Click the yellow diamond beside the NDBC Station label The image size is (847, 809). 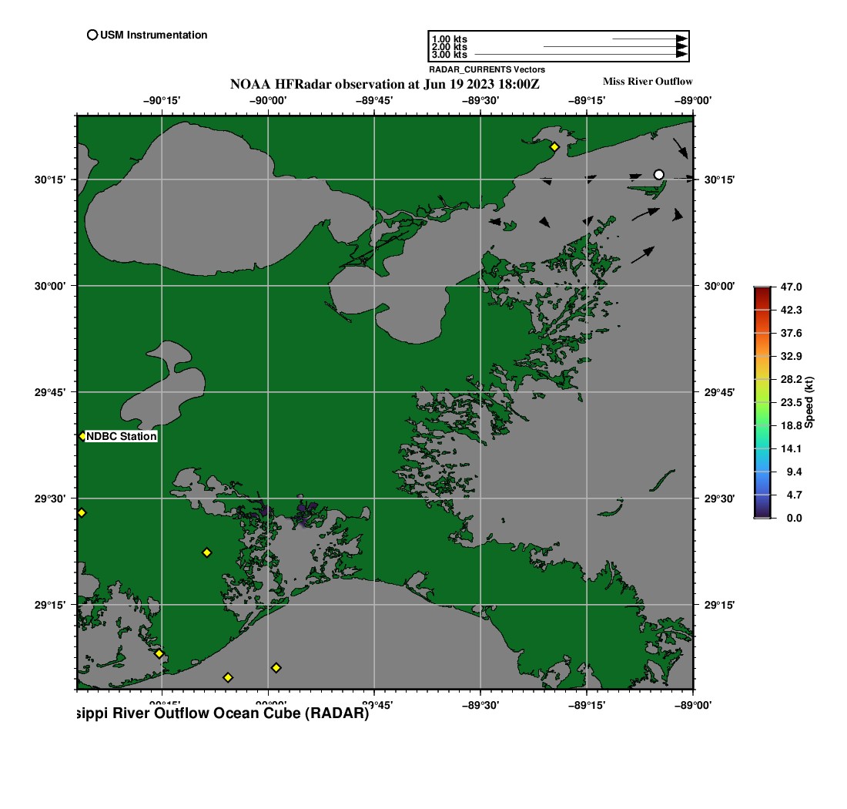tap(82, 436)
